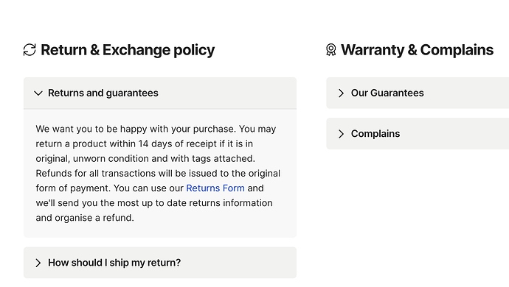This screenshot has width=509, height=287.
Task: Click the 'and organise a refund' line
Action: 85,218
